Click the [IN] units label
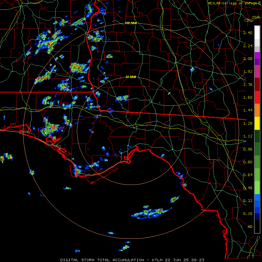 tap(249, 20)
